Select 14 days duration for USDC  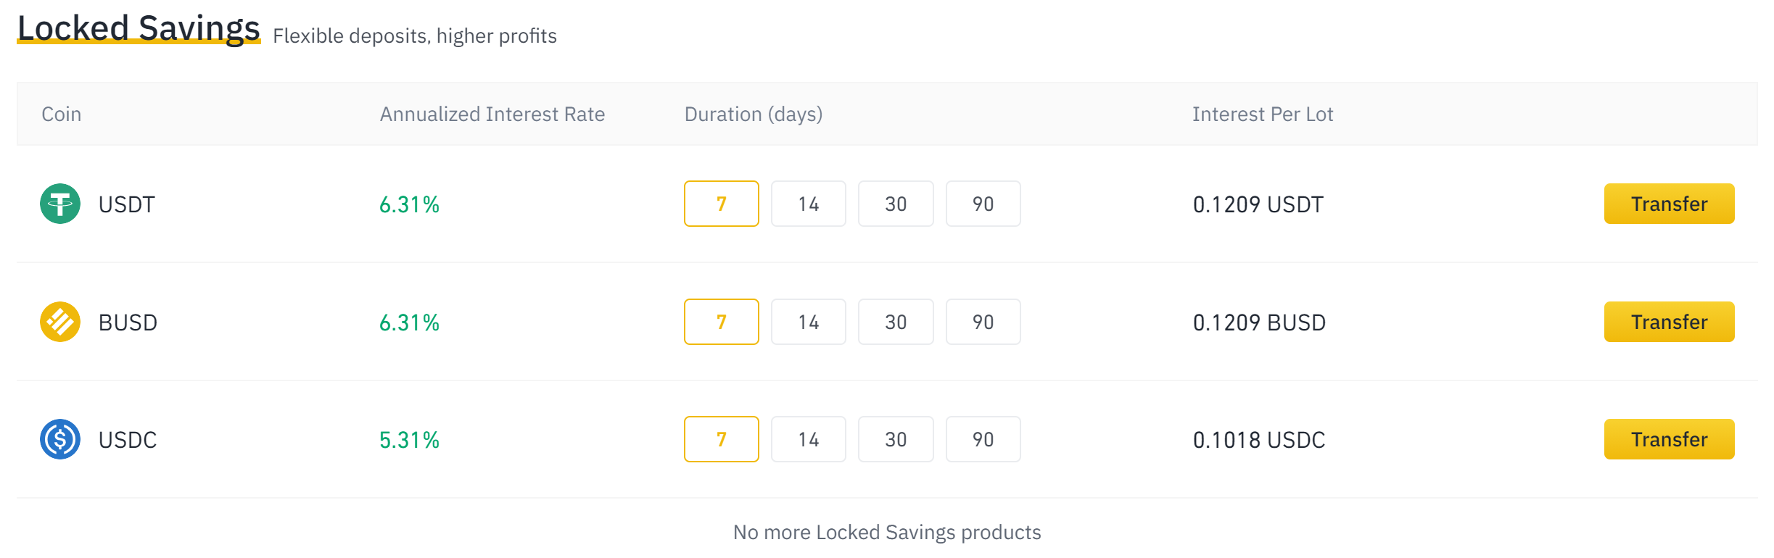(809, 439)
